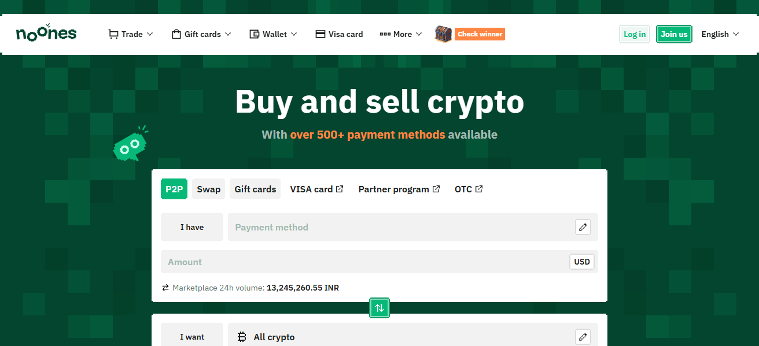This screenshot has width=759, height=346.
Task: Click the swap direction arrows button
Action: click(379, 308)
